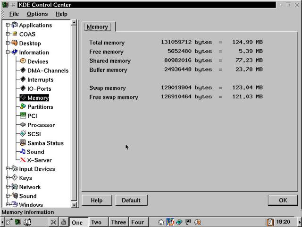Viewport: 302px width, 227px height.
Task: Click the home folder icon in panel
Action: click(161, 222)
